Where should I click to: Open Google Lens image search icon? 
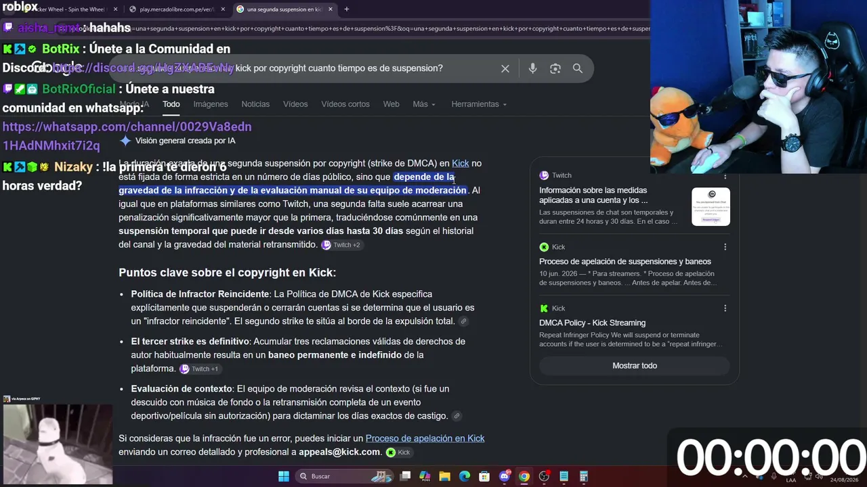click(555, 68)
